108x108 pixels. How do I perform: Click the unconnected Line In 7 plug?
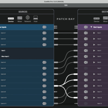click(56, 80)
